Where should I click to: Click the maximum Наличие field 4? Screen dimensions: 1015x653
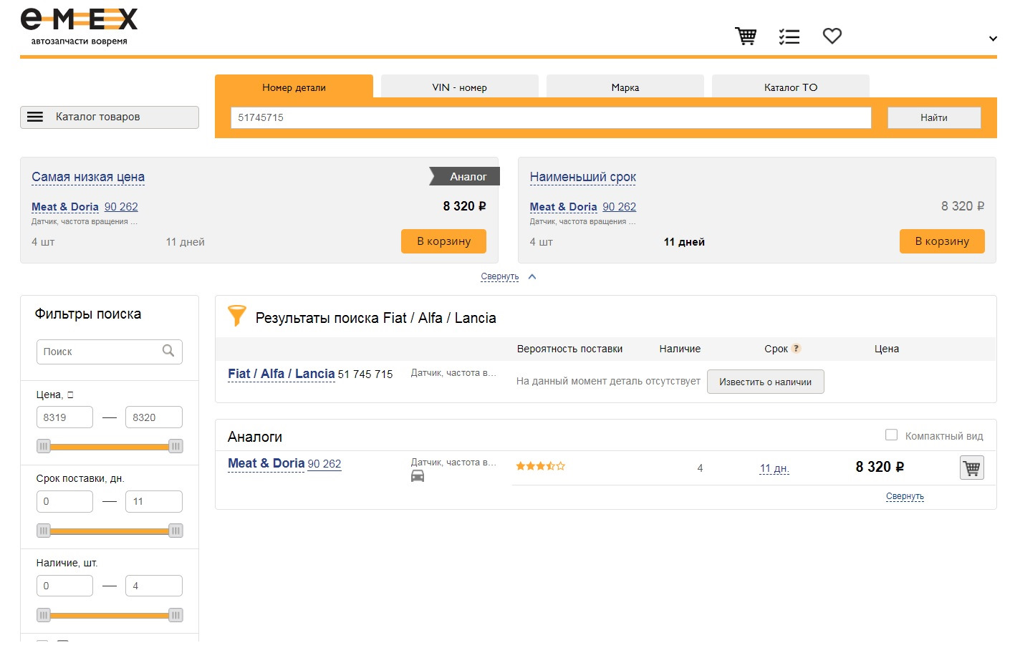(154, 586)
